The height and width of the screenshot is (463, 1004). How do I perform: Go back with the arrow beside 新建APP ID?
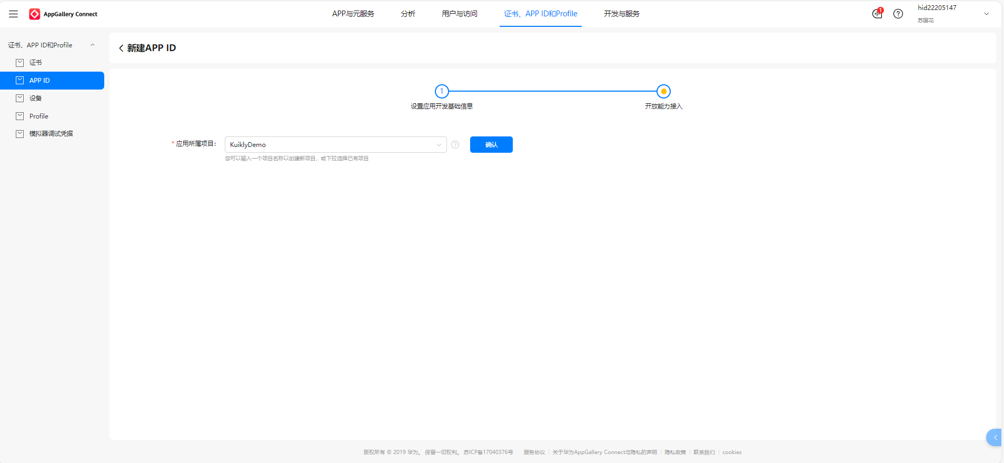(121, 48)
